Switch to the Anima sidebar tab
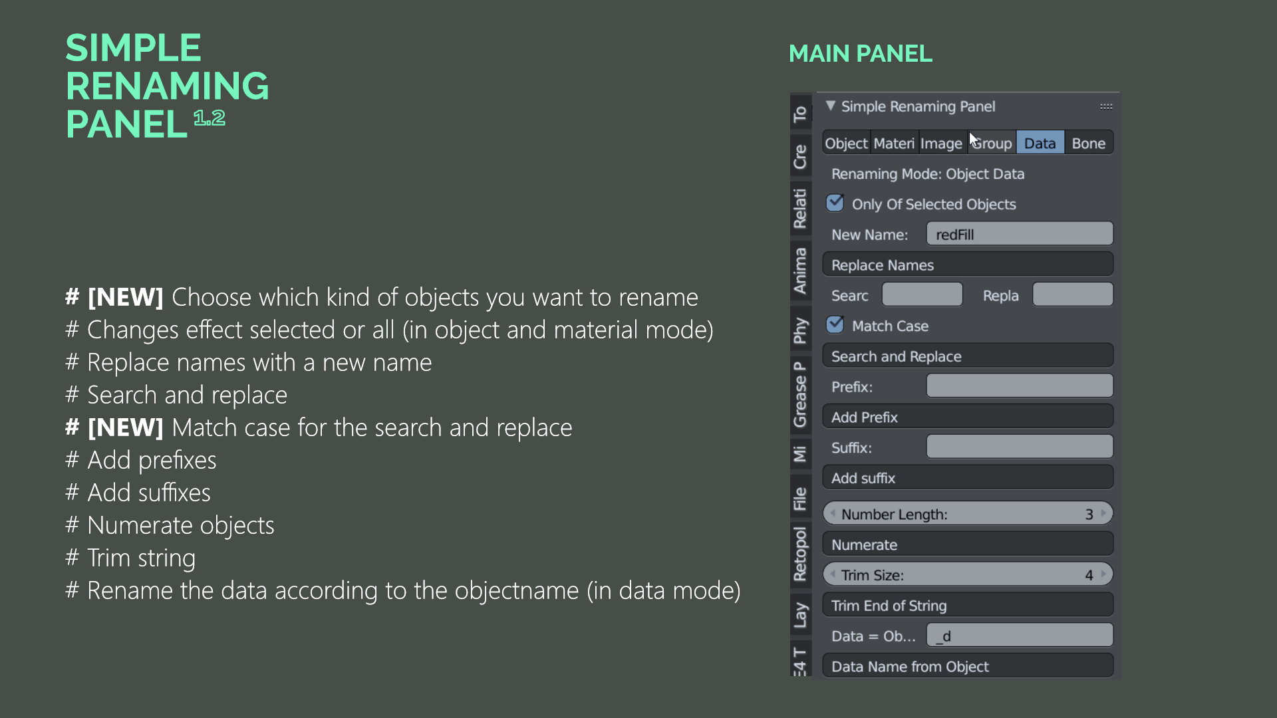 [800, 271]
